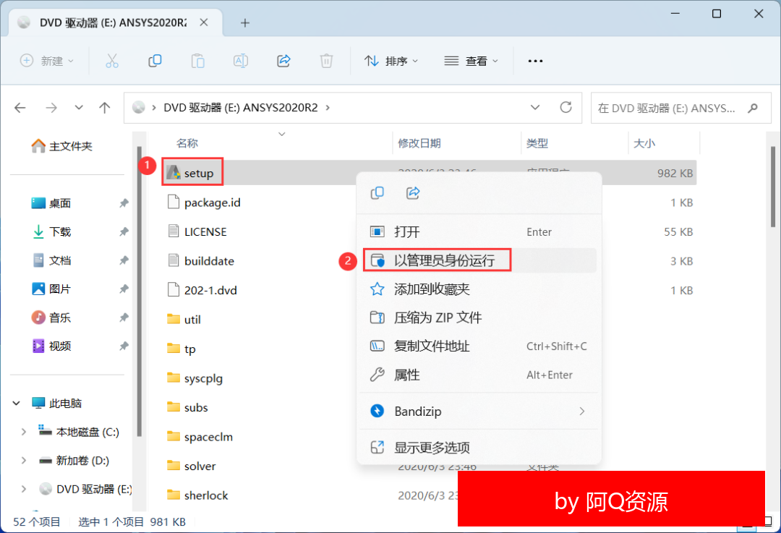Open 文档 in the sidebar
The image size is (781, 533).
(x=51, y=260)
